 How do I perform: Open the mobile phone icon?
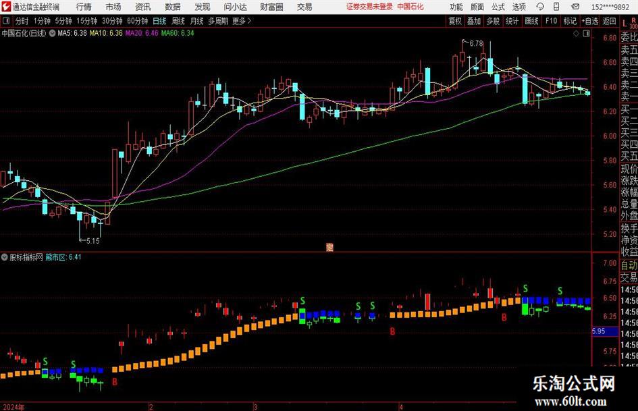click(x=556, y=7)
